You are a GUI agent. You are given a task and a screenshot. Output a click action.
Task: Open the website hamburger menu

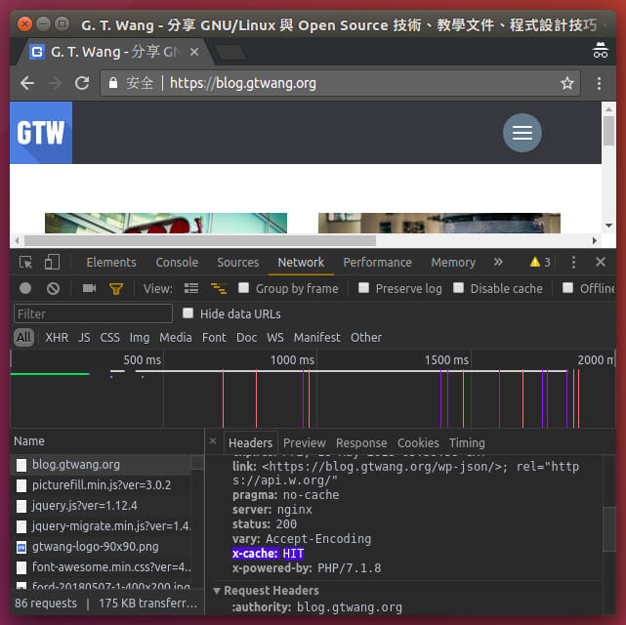click(522, 133)
